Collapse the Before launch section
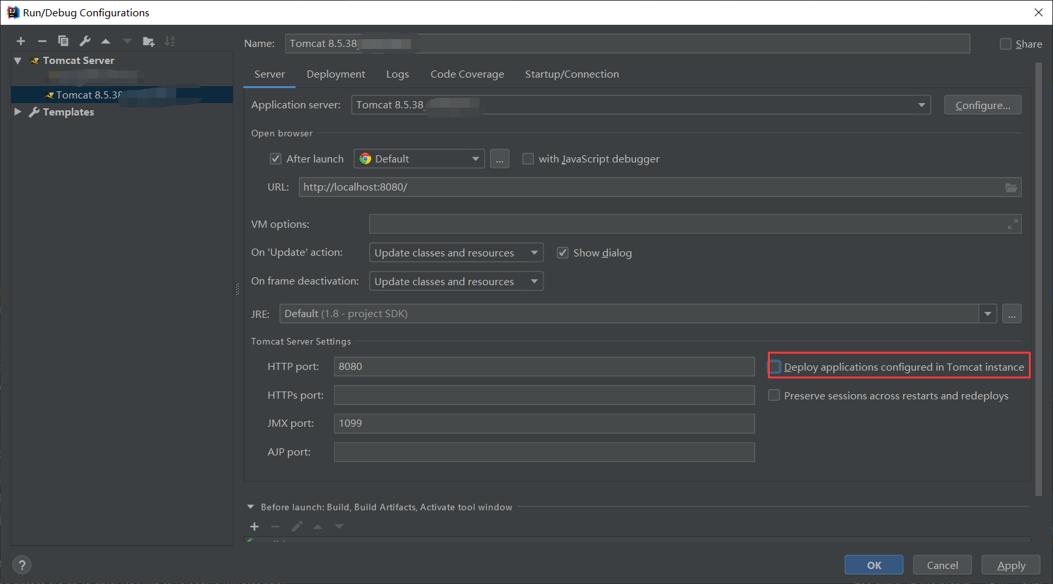The height and width of the screenshot is (584, 1053). pos(251,507)
